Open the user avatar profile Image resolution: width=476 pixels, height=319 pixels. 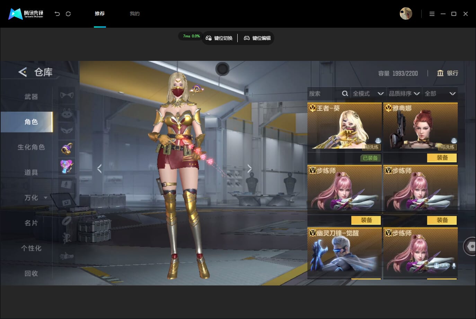click(406, 14)
